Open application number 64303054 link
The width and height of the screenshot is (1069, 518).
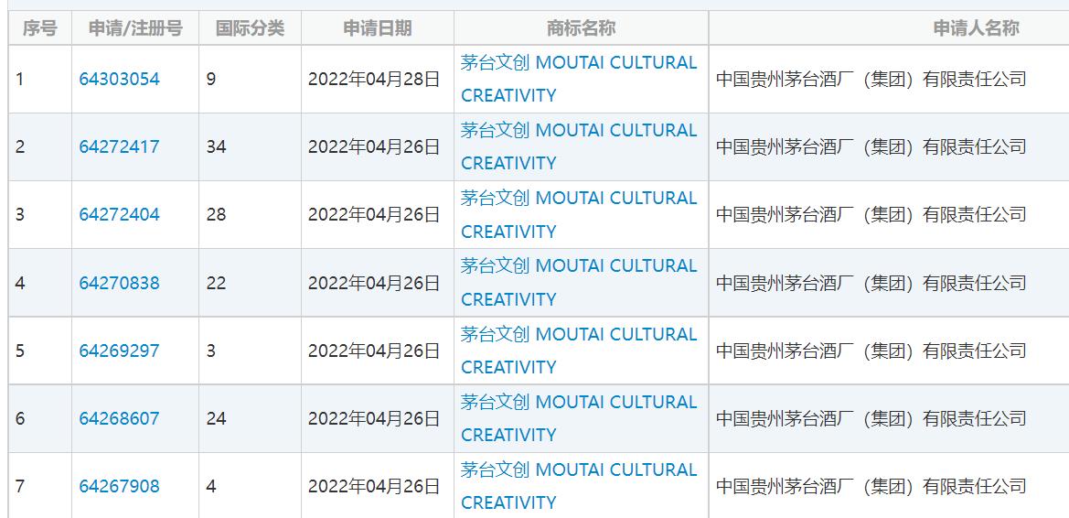click(x=119, y=79)
